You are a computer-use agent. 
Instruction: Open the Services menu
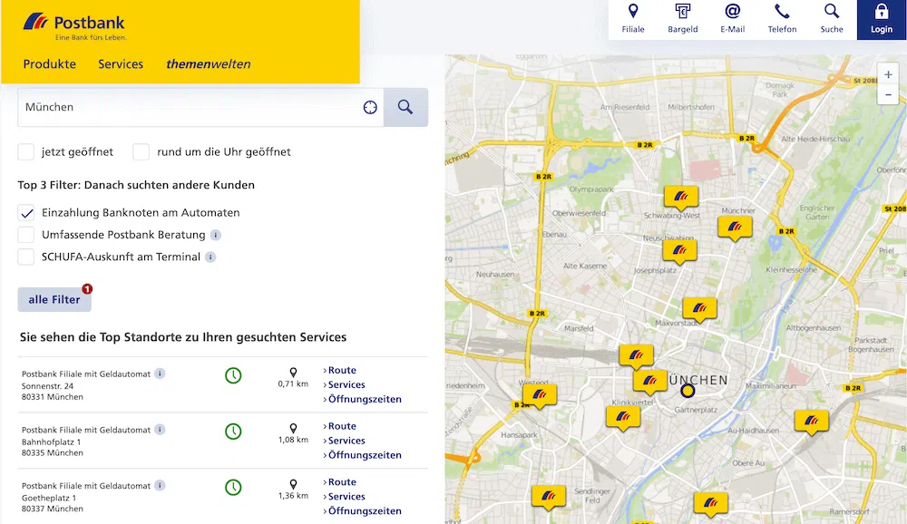click(121, 64)
